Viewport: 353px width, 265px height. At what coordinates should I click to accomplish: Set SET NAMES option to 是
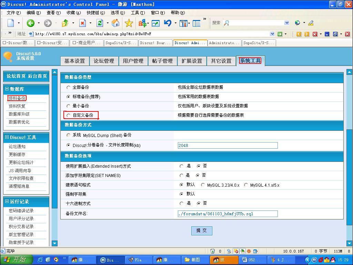(x=181, y=175)
